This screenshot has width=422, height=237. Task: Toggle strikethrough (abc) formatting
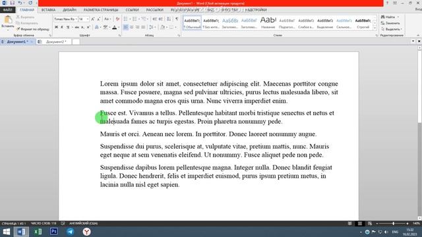click(77, 27)
